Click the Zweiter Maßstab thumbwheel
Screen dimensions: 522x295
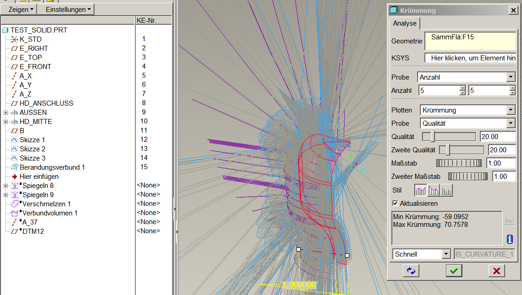point(468,177)
